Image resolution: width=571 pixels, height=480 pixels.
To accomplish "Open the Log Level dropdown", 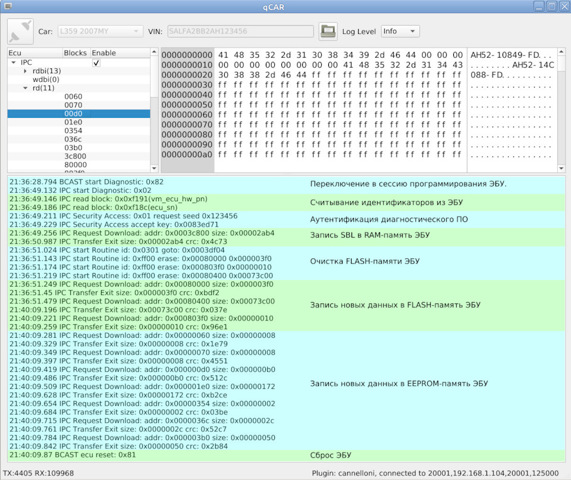I will coord(400,32).
